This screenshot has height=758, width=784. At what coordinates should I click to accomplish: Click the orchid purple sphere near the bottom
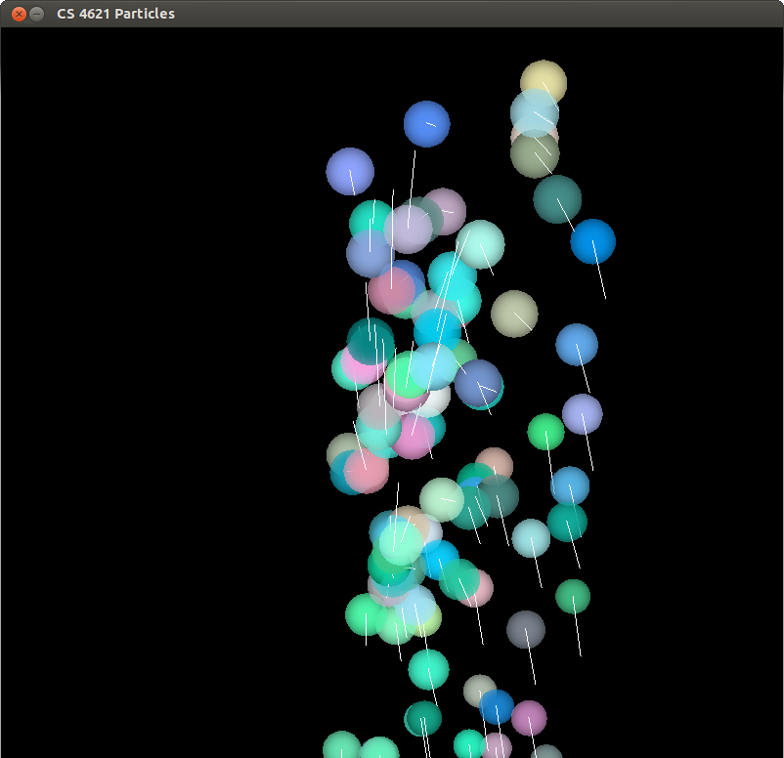coord(529,718)
